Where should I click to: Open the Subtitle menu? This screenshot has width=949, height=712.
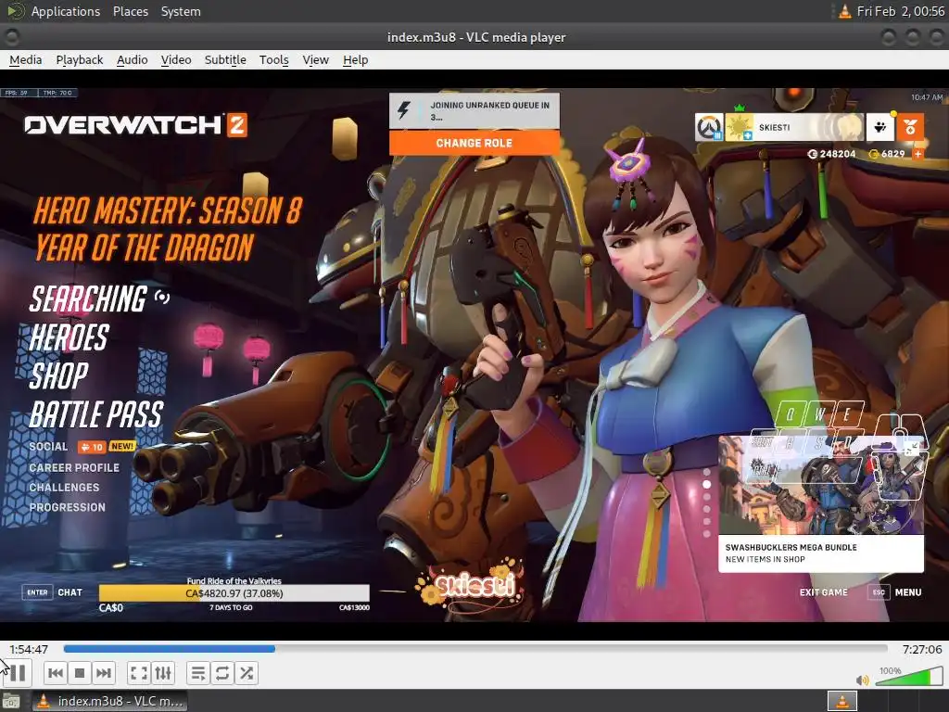[x=225, y=60]
